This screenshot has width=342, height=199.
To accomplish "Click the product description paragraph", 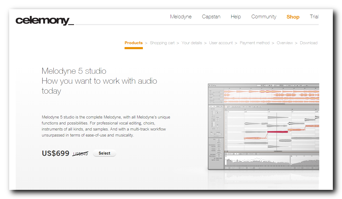I will tap(106, 126).
